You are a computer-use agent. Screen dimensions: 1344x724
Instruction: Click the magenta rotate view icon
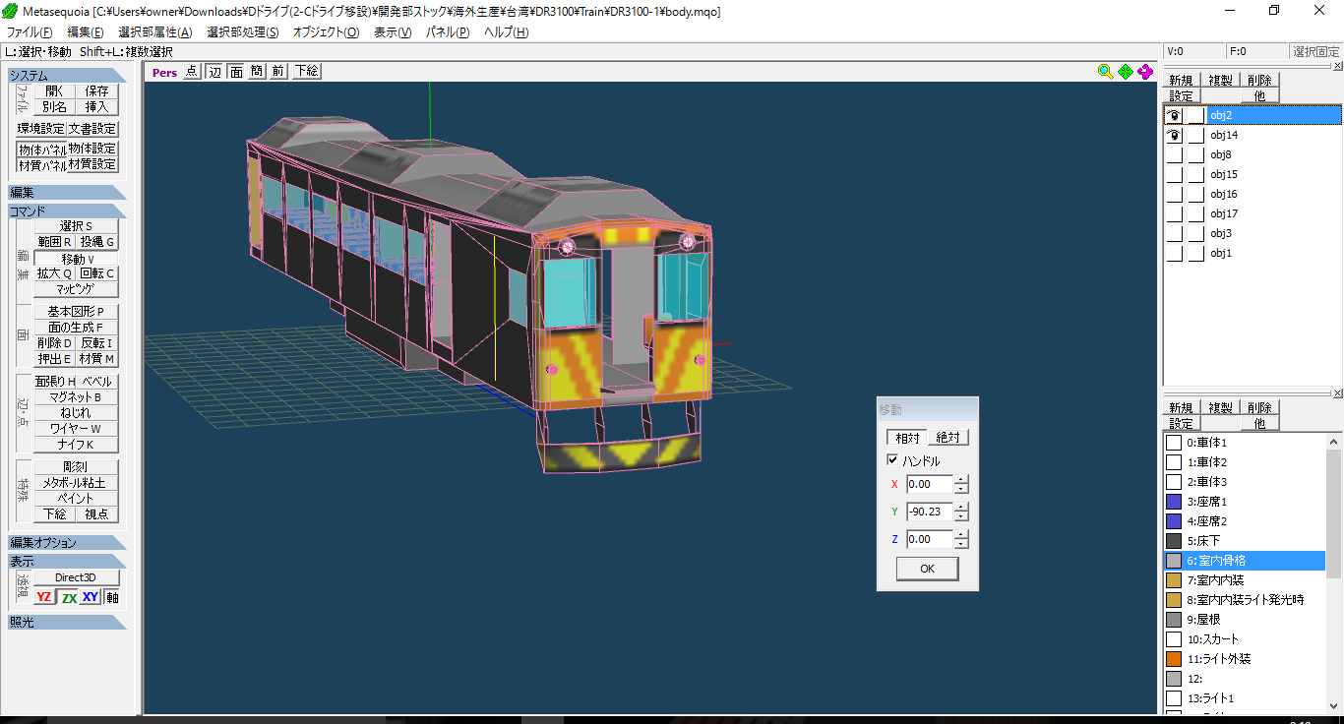(x=1144, y=71)
